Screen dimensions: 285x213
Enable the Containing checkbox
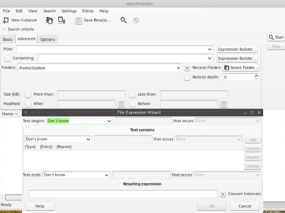8,58
